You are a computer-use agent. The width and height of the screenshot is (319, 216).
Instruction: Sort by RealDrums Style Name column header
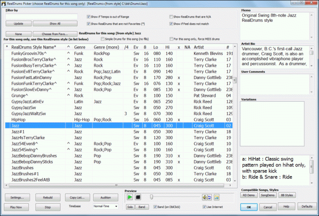click(x=38, y=47)
